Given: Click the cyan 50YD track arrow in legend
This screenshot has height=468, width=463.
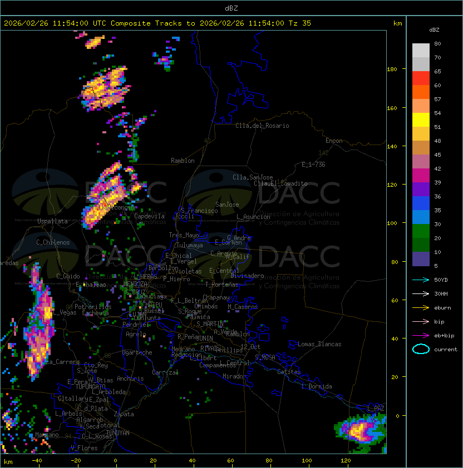Looking at the screenshot, I should (421, 280).
